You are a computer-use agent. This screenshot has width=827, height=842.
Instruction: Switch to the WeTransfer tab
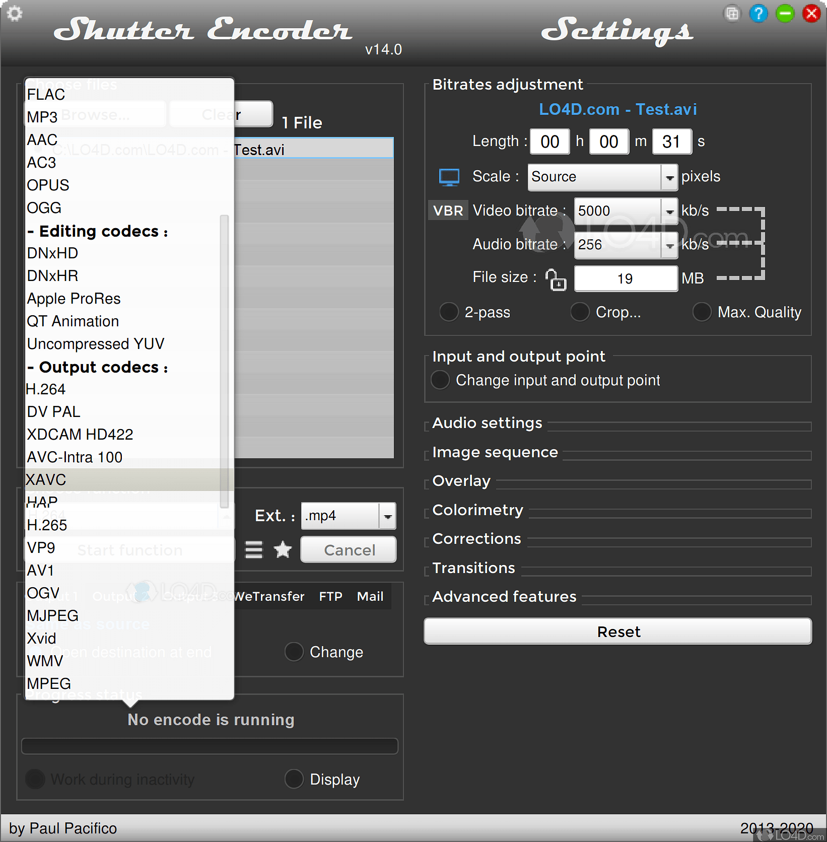click(x=269, y=596)
